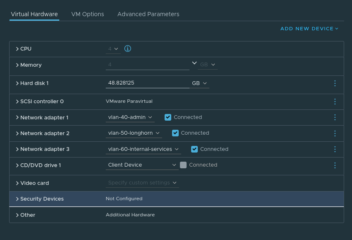Click the Not Configured text

[x=124, y=199]
